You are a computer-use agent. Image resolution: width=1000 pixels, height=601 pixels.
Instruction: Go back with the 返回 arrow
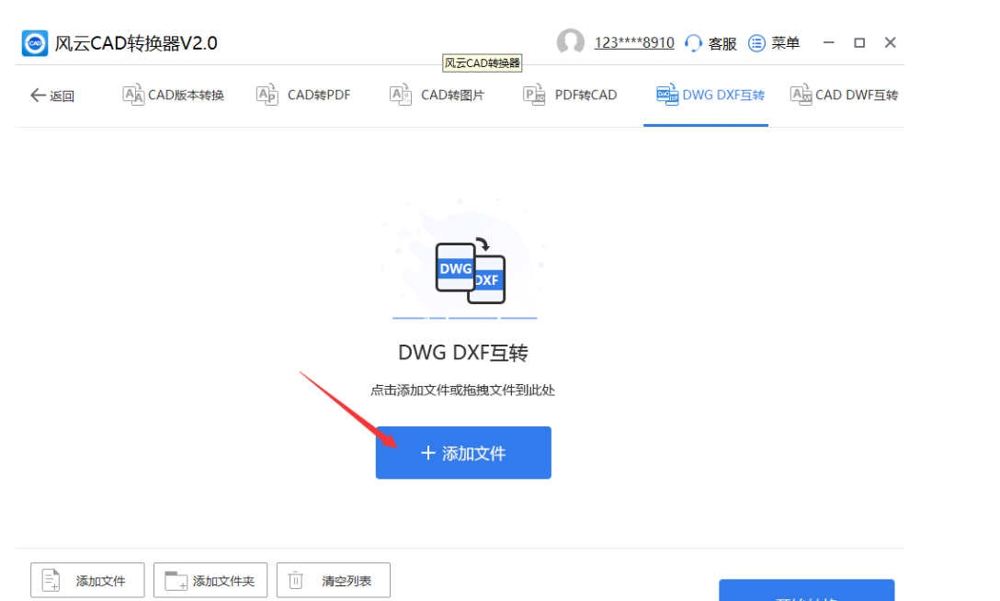(38, 96)
